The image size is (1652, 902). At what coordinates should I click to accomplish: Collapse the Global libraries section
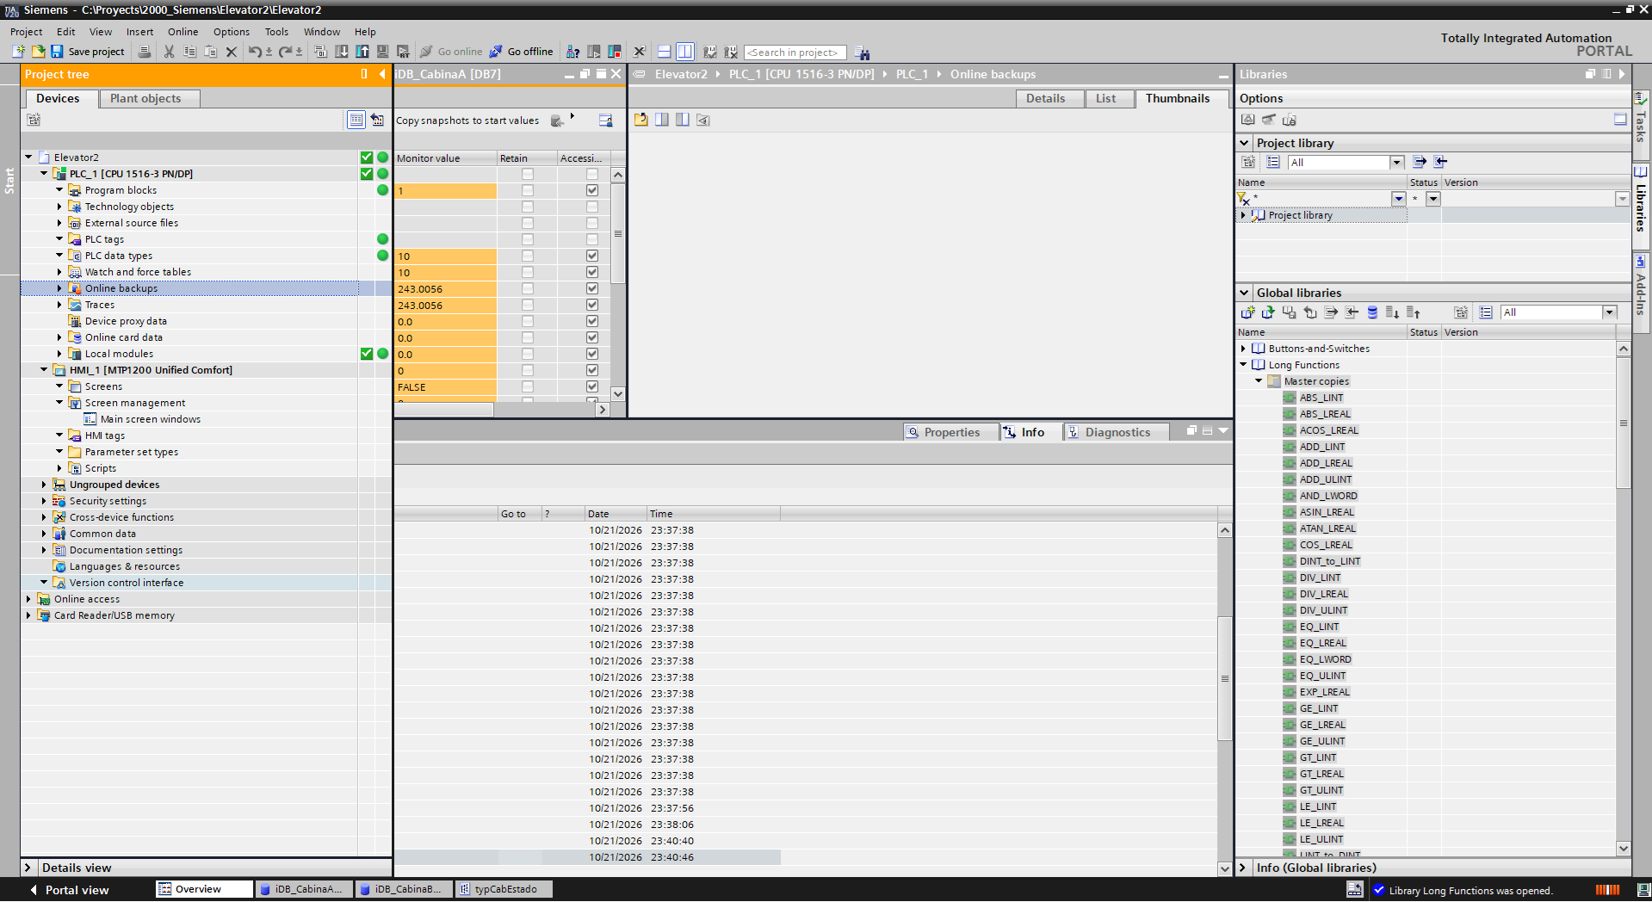click(x=1244, y=293)
